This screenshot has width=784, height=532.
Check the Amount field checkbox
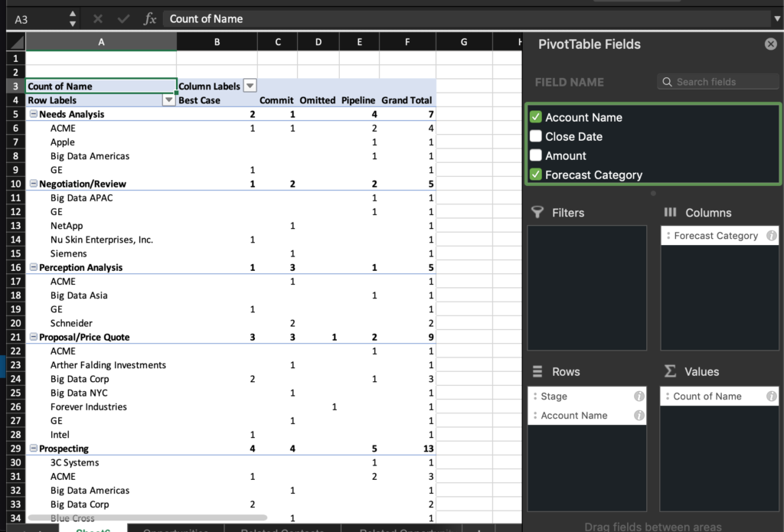[x=535, y=155]
